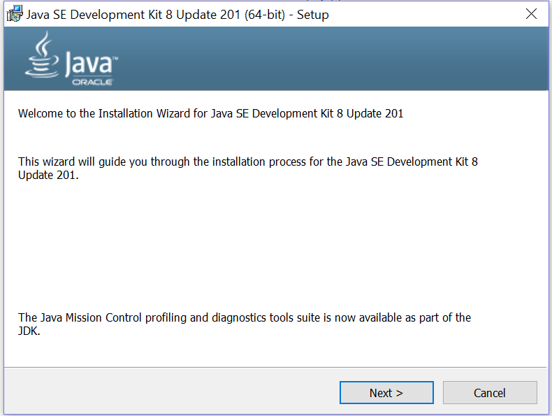Proceed with the Next > button
552x416 pixels.
coord(386,392)
